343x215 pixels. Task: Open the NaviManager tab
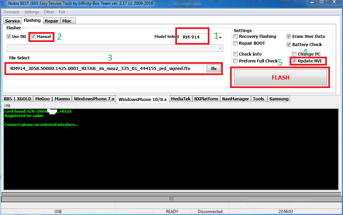pos(236,99)
